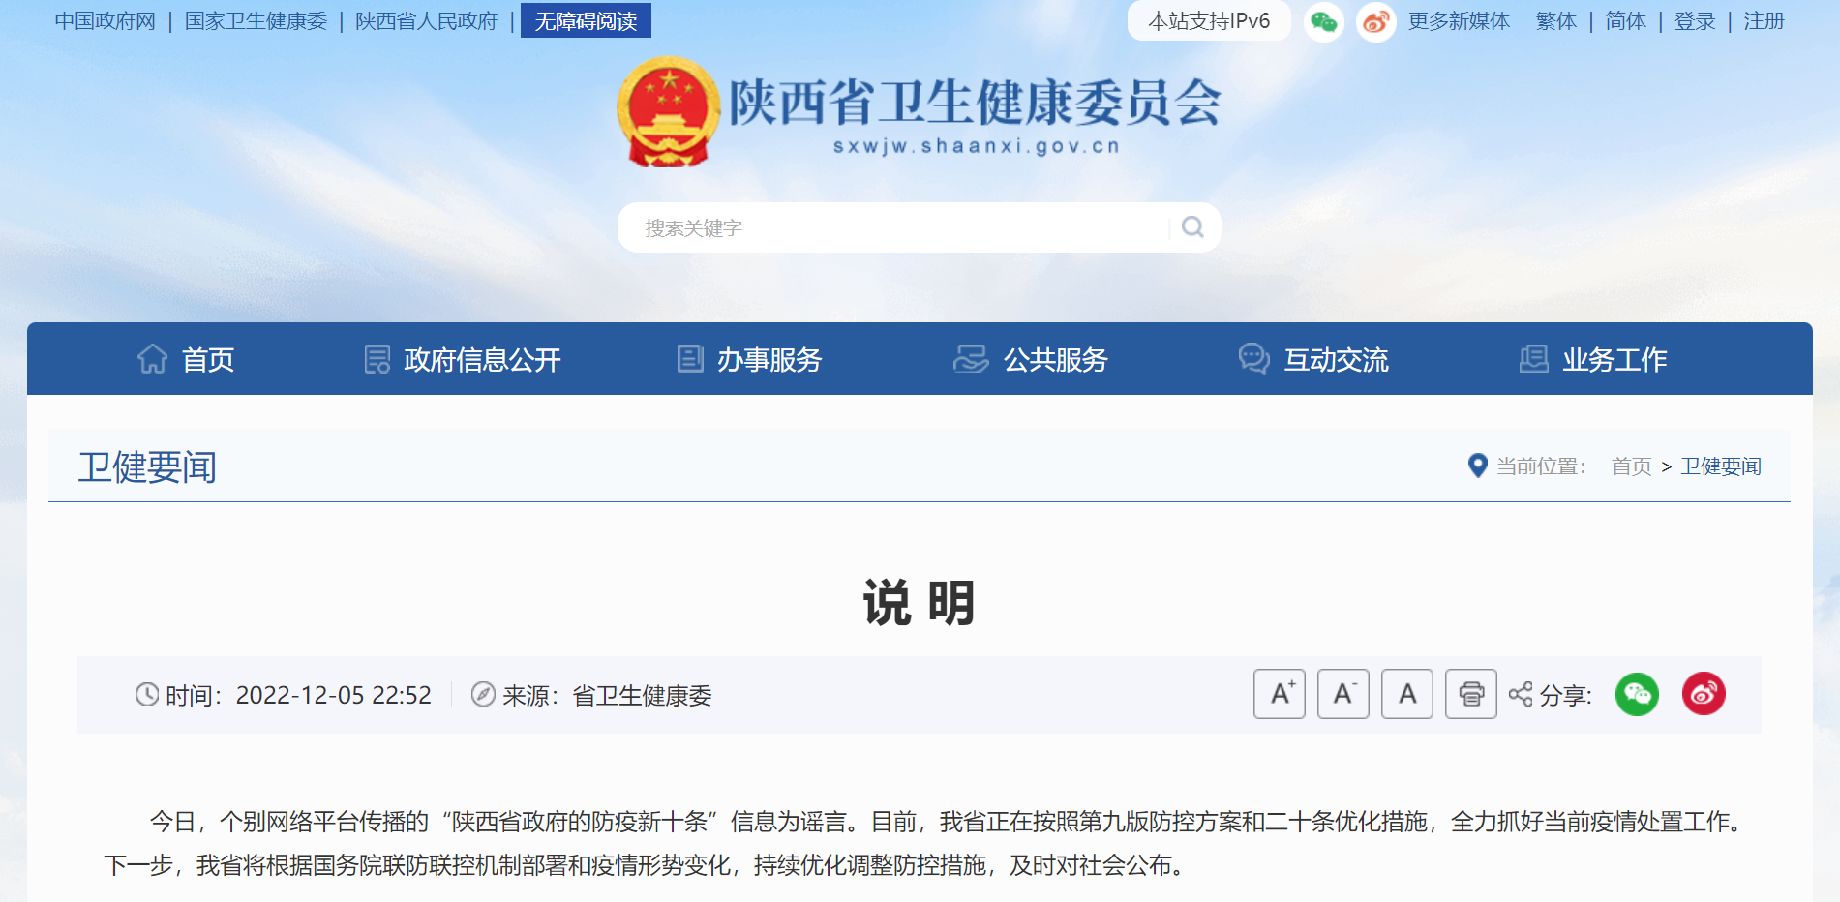The image size is (1840, 902).
Task: Decrease font size with A- button
Action: (x=1342, y=694)
